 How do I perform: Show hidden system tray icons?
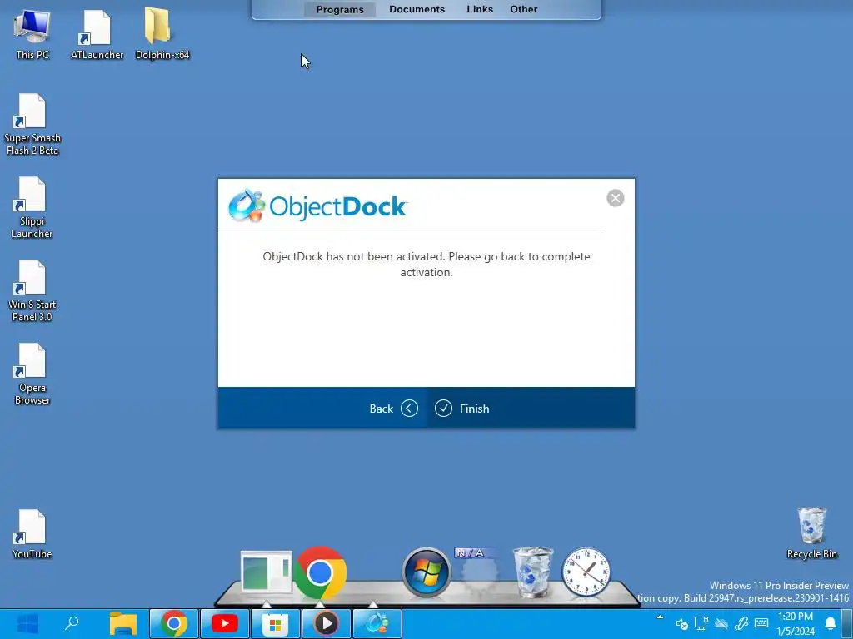pos(660,617)
